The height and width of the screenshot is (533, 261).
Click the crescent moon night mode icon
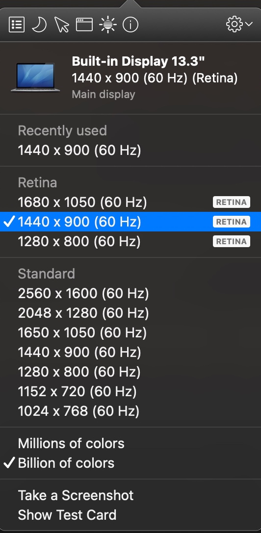[39, 25]
